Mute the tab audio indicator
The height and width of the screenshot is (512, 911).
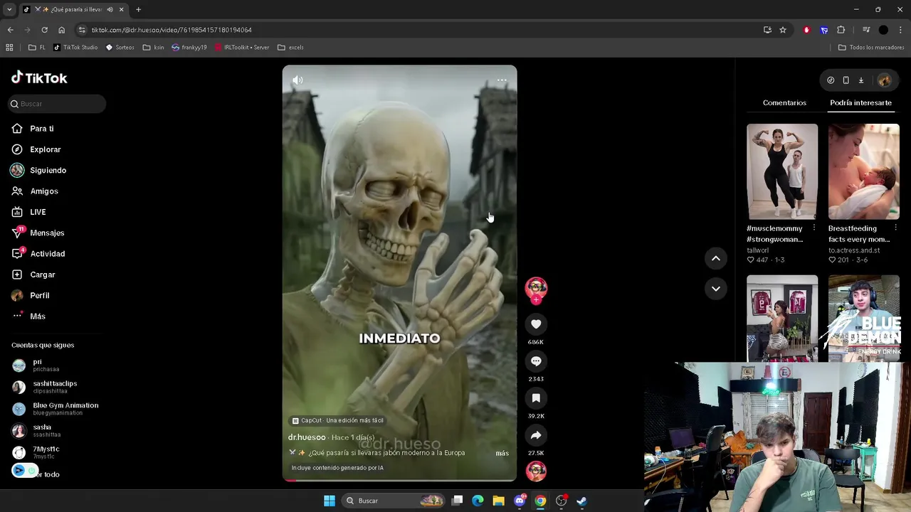click(110, 9)
